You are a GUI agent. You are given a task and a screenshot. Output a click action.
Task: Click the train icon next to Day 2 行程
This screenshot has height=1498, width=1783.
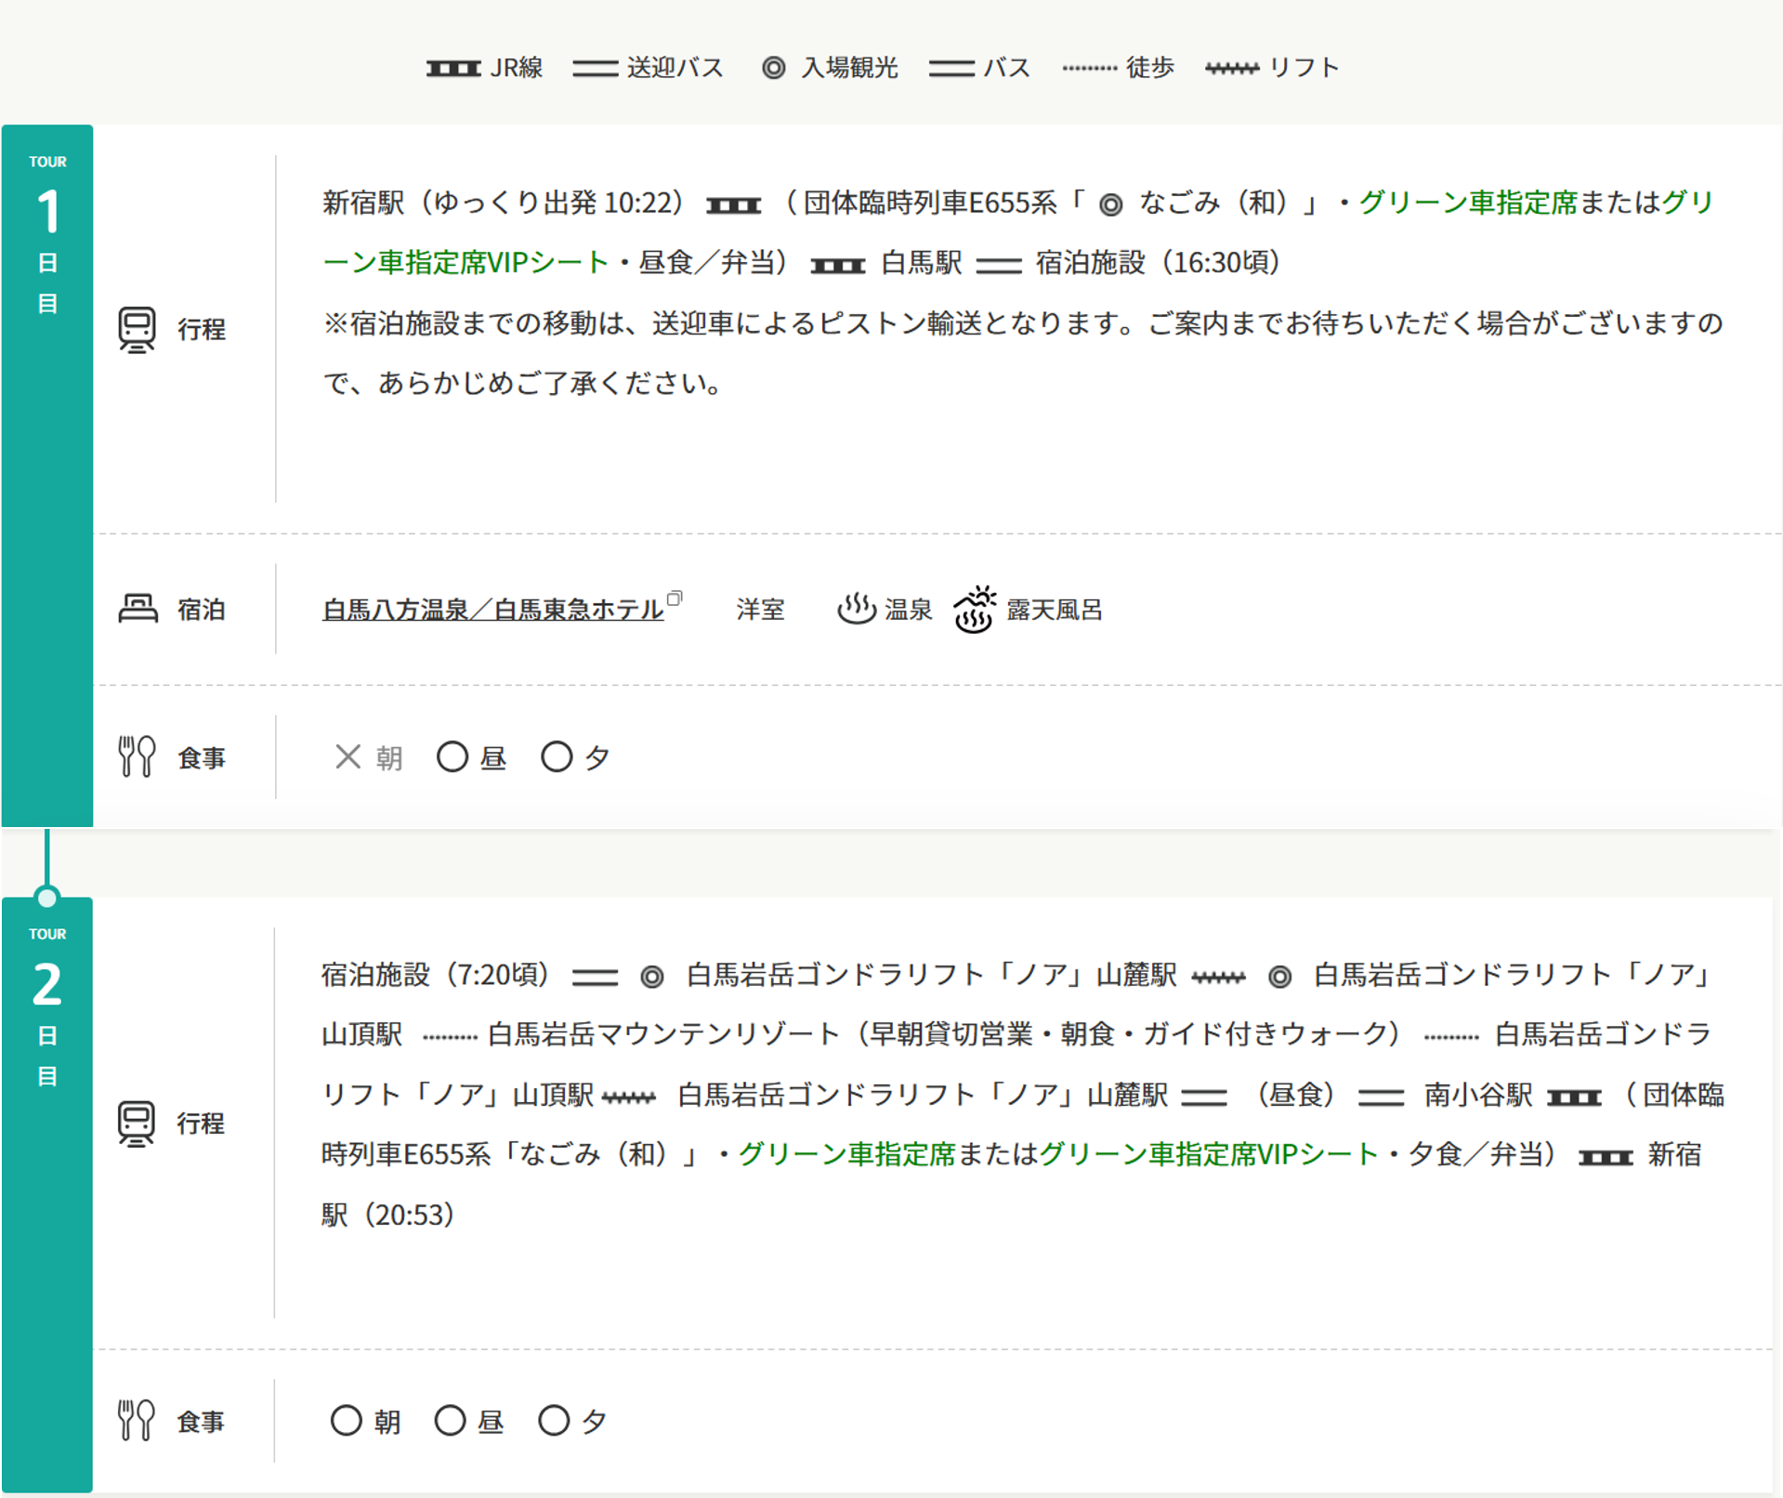click(x=137, y=1123)
